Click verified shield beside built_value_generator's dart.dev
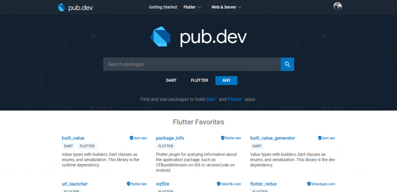This screenshot has height=192, width=397. coord(320,138)
